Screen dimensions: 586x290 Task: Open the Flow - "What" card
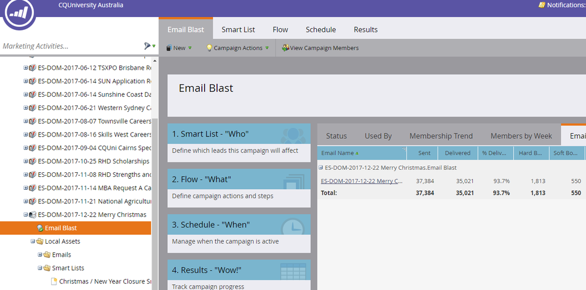coord(239,188)
